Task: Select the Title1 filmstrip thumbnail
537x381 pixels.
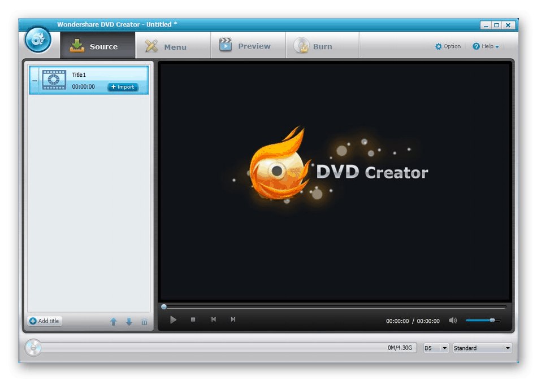Action: pos(54,80)
